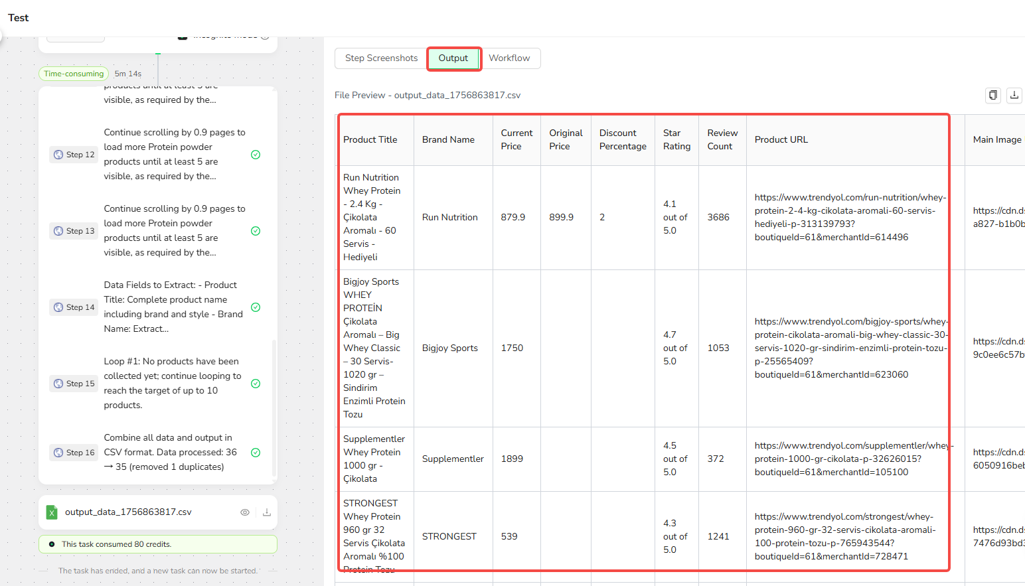The height and width of the screenshot is (586, 1025).
Task: Click Step 13 green check status icon
Action: [256, 231]
